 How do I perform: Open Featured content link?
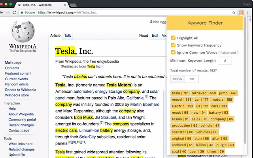[x=18, y=73]
